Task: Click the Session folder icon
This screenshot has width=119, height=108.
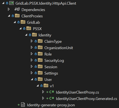Action: [x=40, y=66]
